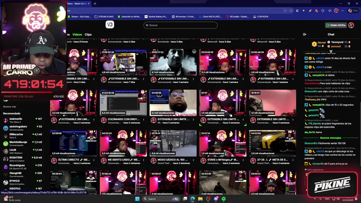Open recommended channel LizzB
The height and width of the screenshot is (203, 361).
pos(23,151)
